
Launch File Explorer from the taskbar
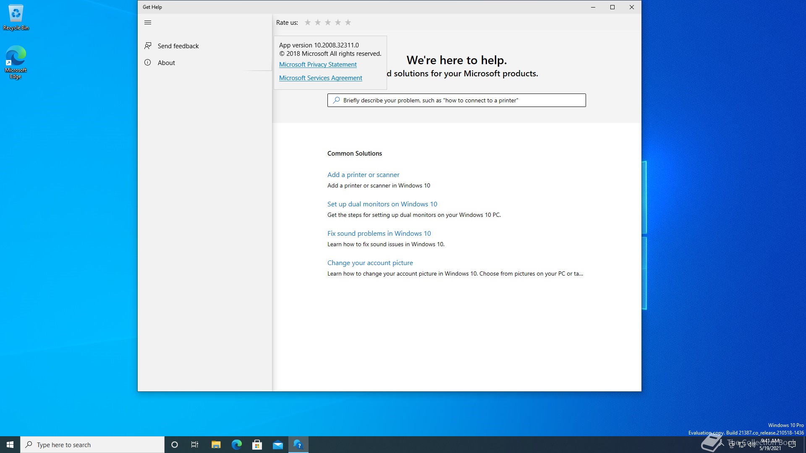tap(216, 445)
